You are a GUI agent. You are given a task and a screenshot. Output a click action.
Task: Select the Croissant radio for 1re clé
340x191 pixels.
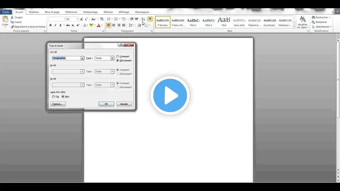(118, 57)
